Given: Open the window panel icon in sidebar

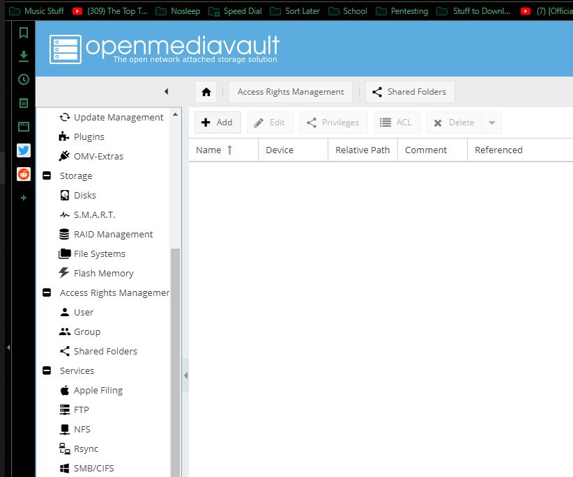Looking at the screenshot, I should pyautogui.click(x=24, y=127).
